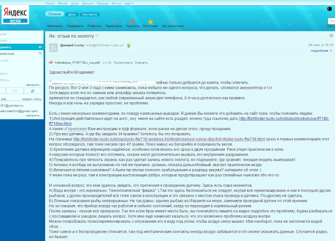Screen dimensions: 335x241
Task: Delete the message with Удалить trash icon
Action: click(x=132, y=21)
